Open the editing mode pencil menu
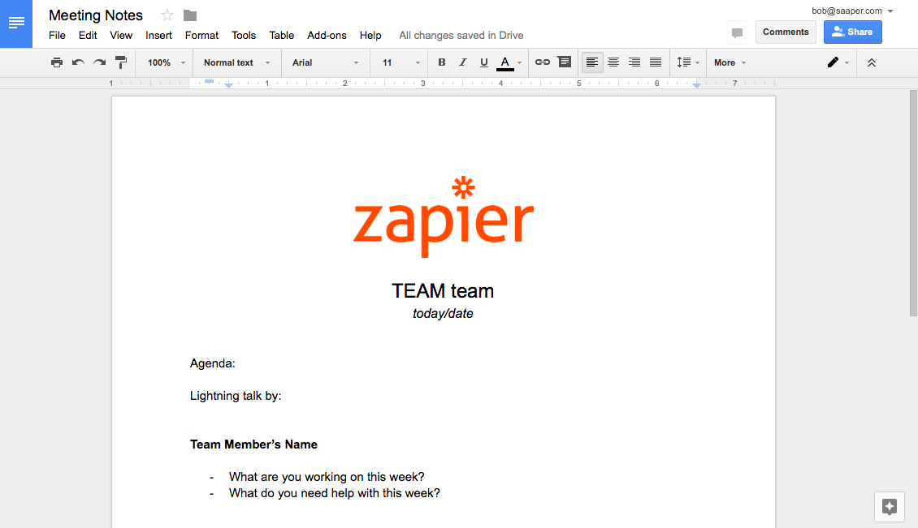 pyautogui.click(x=838, y=62)
